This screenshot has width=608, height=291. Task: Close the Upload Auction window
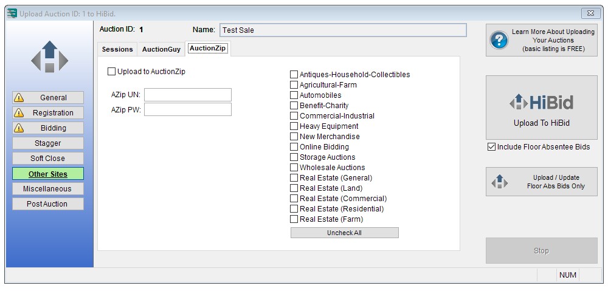pyautogui.click(x=590, y=13)
